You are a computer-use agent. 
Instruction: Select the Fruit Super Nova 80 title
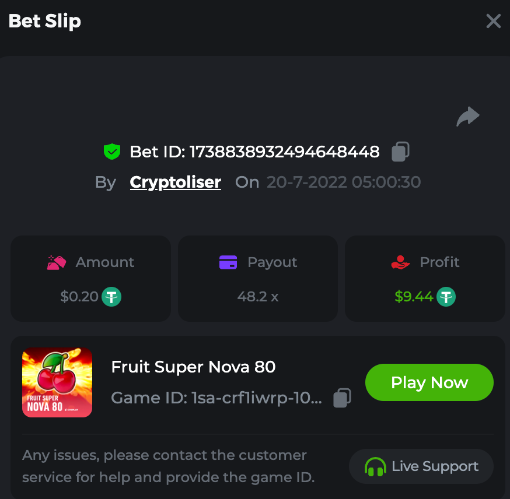coord(193,367)
